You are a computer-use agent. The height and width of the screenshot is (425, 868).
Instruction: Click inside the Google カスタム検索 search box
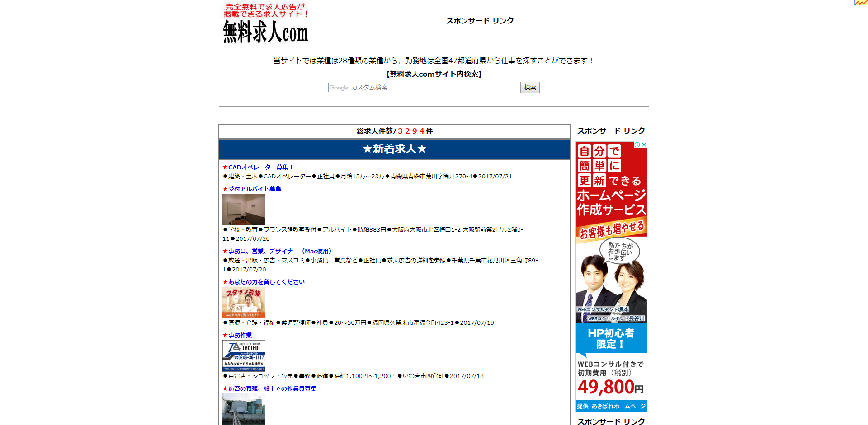423,87
